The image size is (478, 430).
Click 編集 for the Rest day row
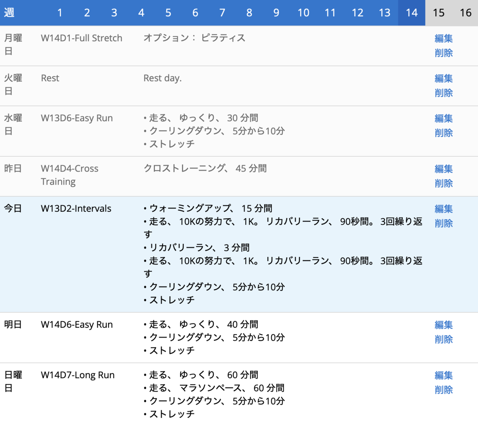(x=444, y=78)
